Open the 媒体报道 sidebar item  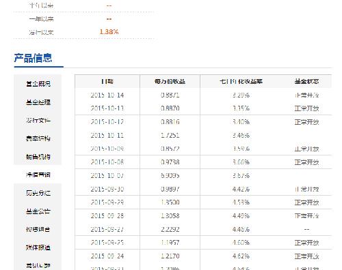[x=38, y=247]
